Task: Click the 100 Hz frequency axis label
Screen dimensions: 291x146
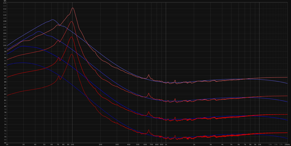Action: click(72, 144)
